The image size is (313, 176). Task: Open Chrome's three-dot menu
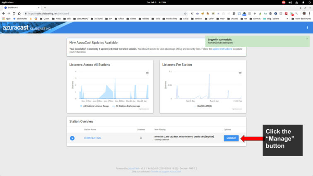[309, 13]
